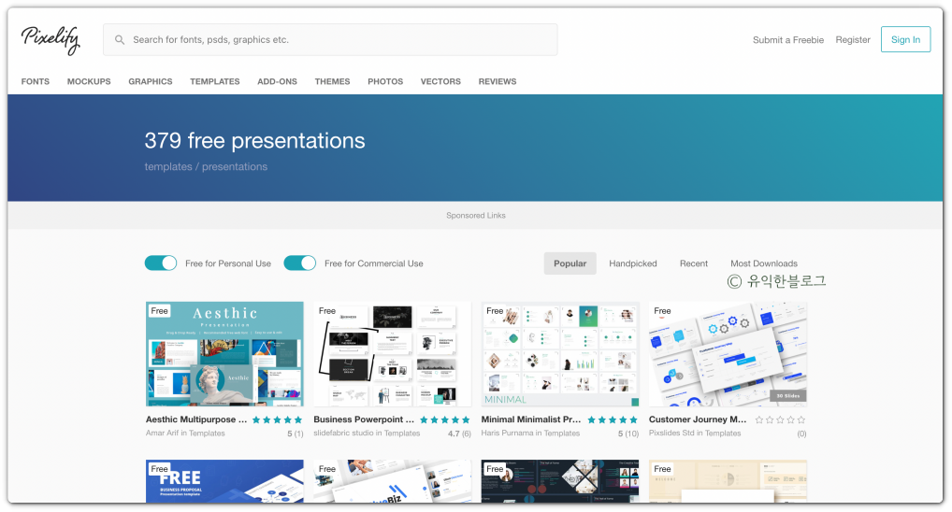This screenshot has height=512, width=952.
Task: Open the TEMPLATES menu
Action: pos(215,81)
